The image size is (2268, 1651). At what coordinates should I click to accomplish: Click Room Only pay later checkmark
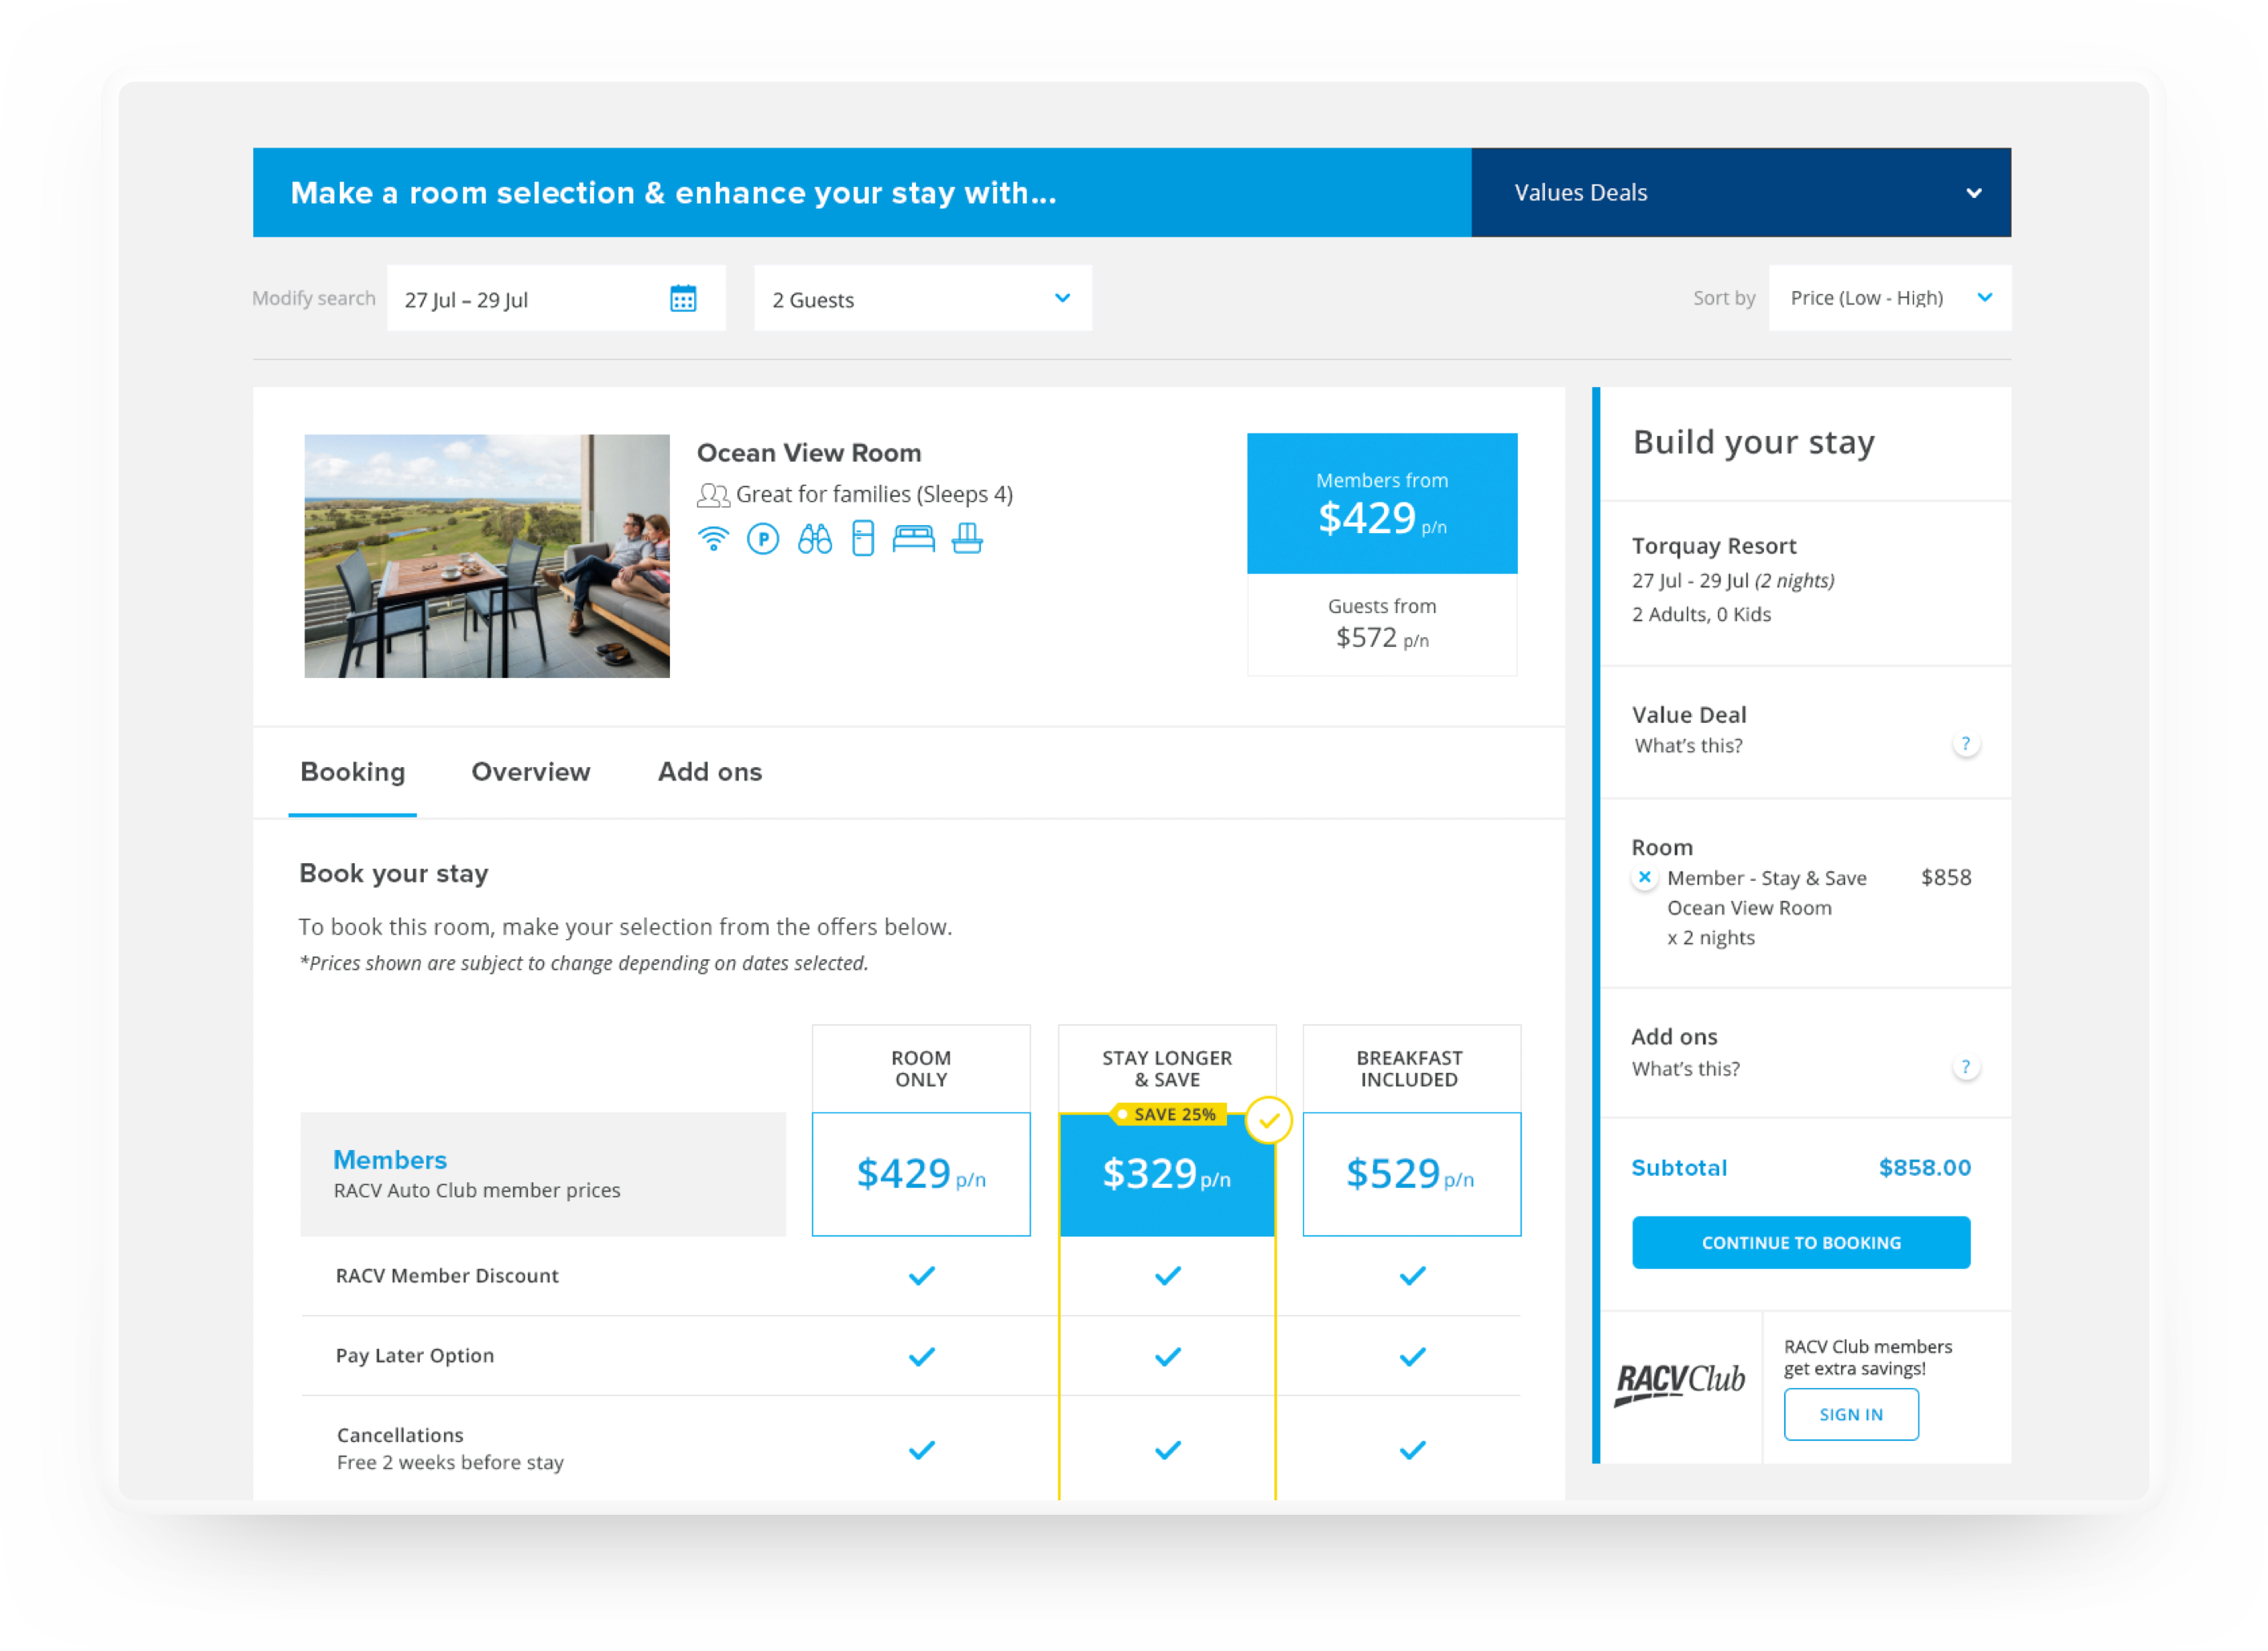(x=922, y=1356)
